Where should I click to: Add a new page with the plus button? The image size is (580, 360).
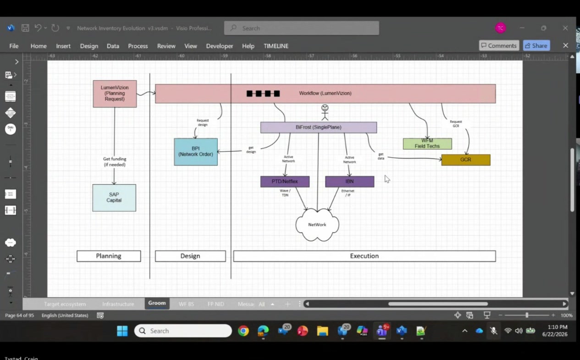[287, 304]
